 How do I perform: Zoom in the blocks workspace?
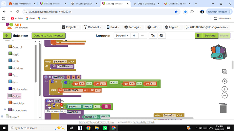[x=225, y=89]
